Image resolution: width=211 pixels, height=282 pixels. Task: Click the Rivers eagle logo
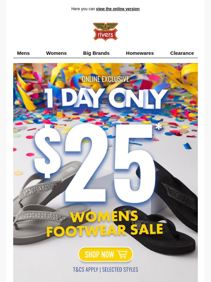(x=105, y=31)
